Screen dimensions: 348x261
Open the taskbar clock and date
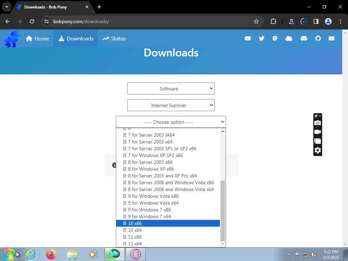click(x=331, y=255)
